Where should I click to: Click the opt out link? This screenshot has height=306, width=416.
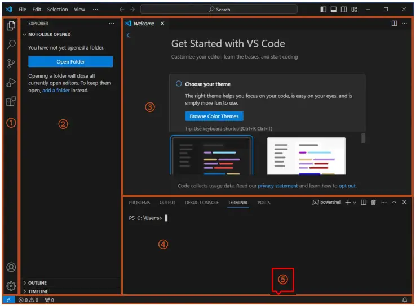click(x=347, y=186)
